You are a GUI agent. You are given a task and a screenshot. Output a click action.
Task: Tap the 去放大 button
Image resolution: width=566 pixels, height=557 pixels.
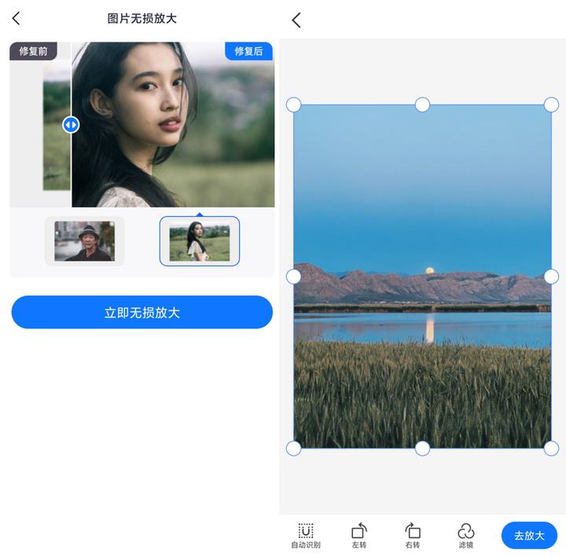pos(529,535)
